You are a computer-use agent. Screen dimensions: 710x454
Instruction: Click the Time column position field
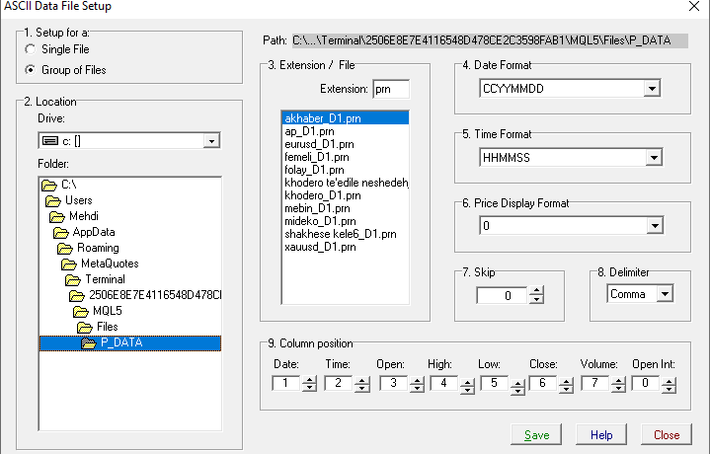(339, 383)
